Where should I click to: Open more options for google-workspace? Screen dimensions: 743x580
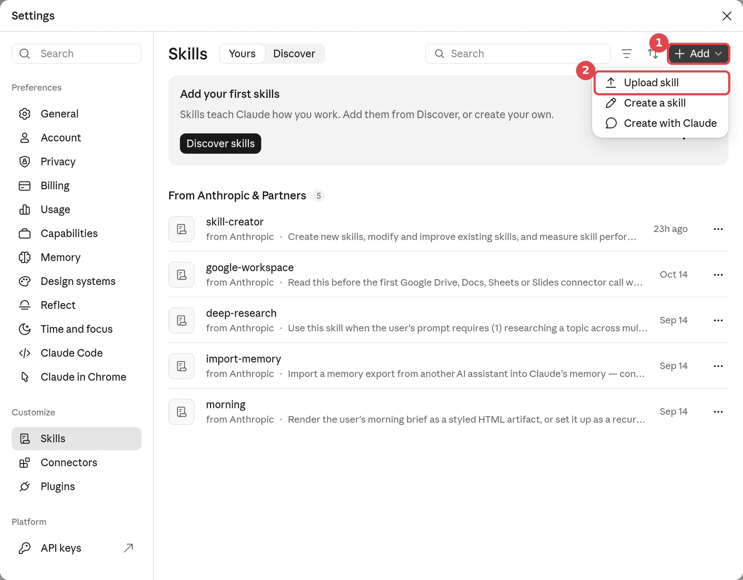click(718, 275)
